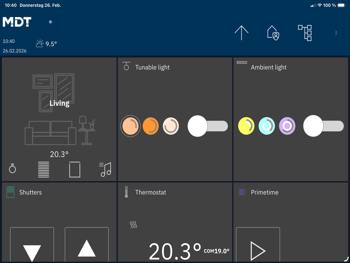Screen dimensions: 350x263
Task: Click the Ambient light strip icon
Action: point(242,62)
